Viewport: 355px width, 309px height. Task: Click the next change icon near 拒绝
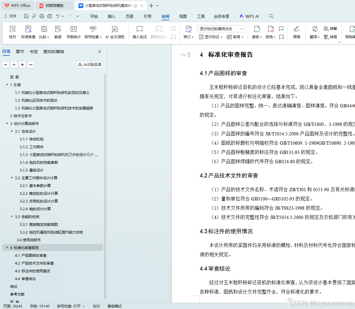282,37
